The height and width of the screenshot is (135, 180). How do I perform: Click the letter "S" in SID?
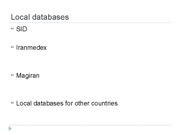(18, 29)
